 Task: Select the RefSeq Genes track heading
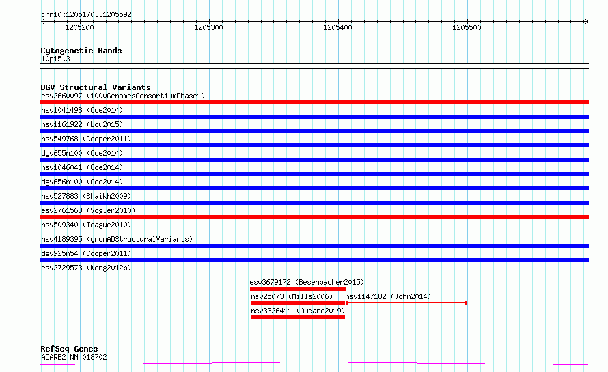69,349
